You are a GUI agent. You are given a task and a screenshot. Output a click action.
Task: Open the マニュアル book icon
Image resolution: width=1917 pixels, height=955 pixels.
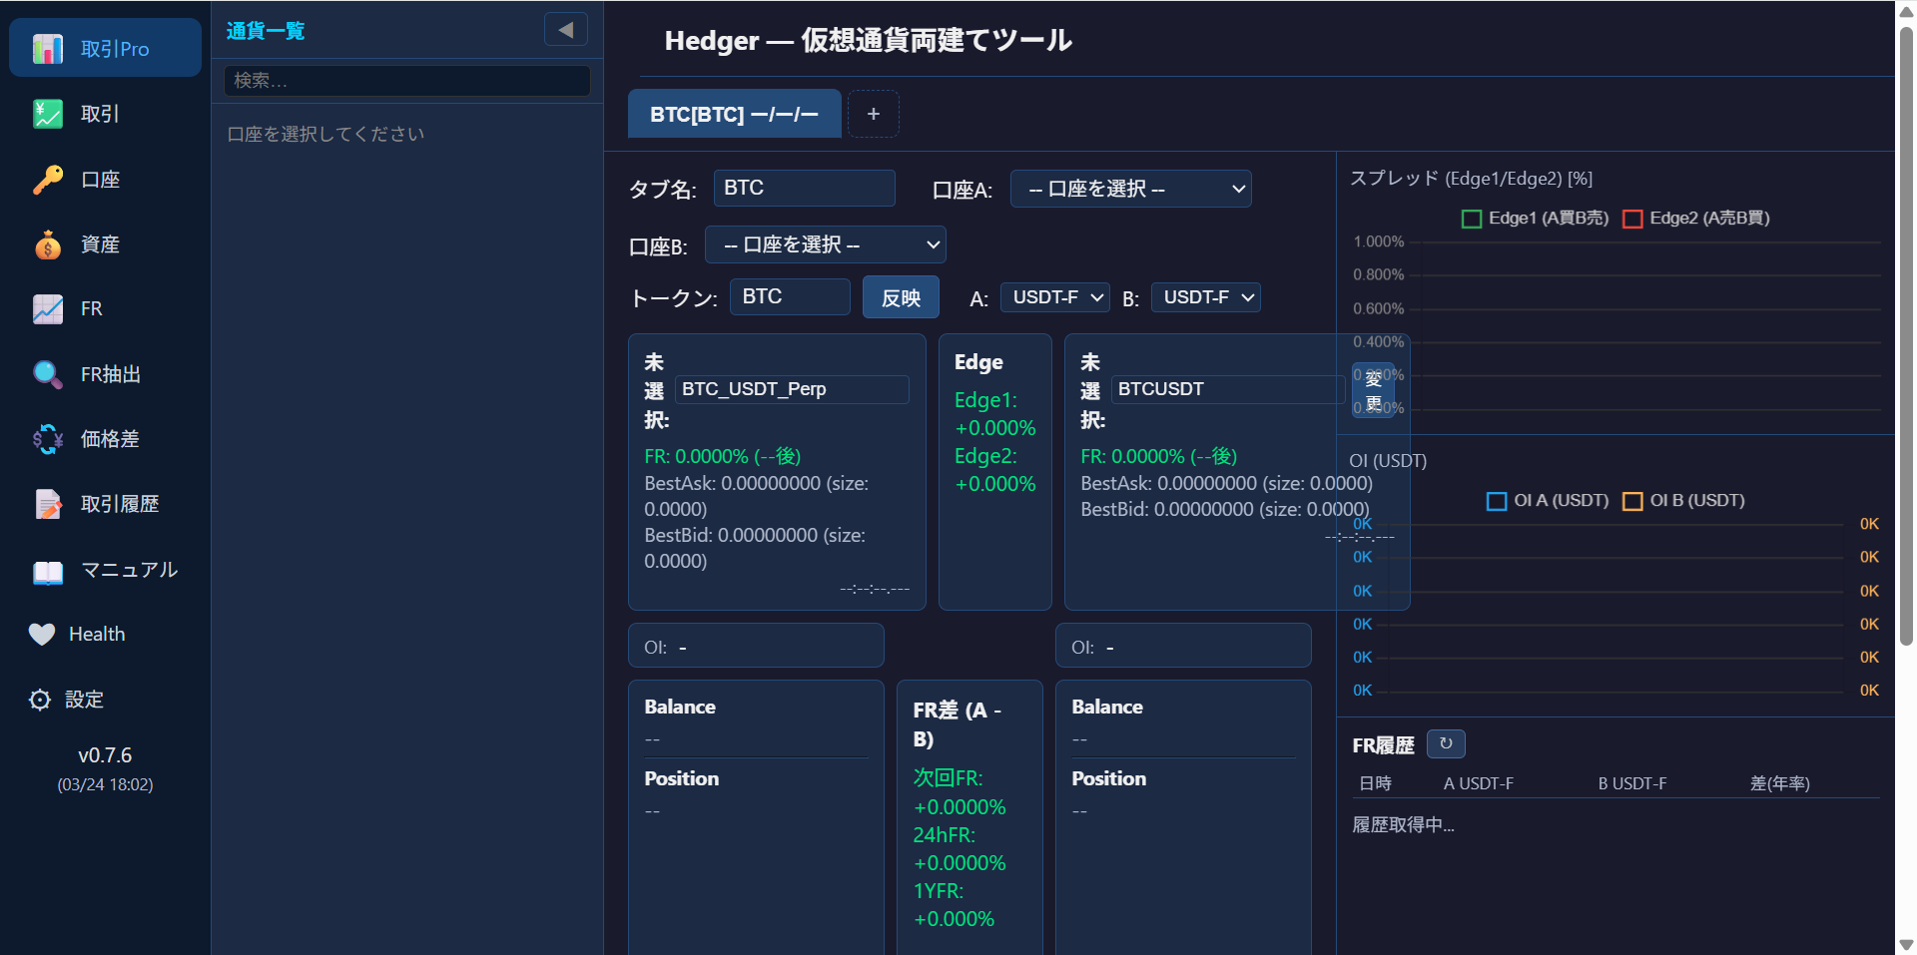pyautogui.click(x=48, y=570)
